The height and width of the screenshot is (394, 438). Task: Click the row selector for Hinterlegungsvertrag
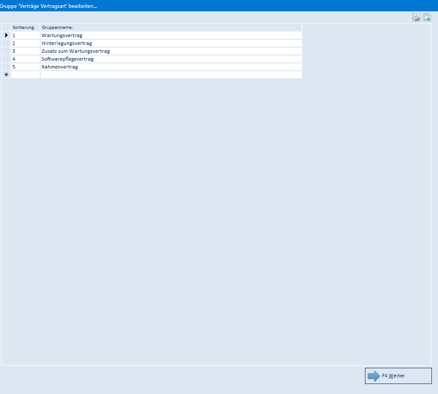[6, 43]
